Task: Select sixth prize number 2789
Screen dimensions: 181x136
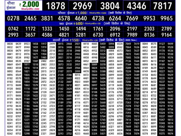Action: tap(167, 29)
